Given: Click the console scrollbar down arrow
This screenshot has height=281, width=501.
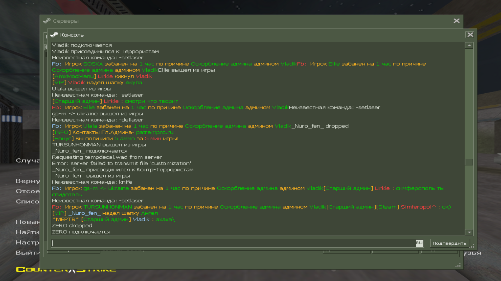Looking at the screenshot, I should (x=469, y=232).
